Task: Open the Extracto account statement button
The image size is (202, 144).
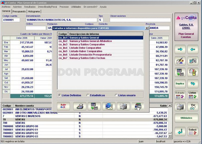Action: 180,95
